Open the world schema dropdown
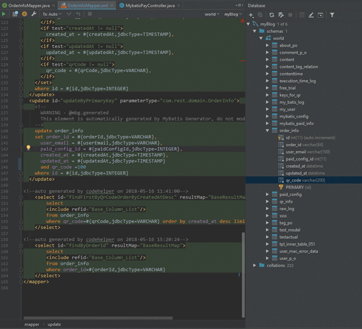The width and height of the screenshot is (362, 329). coord(212,14)
